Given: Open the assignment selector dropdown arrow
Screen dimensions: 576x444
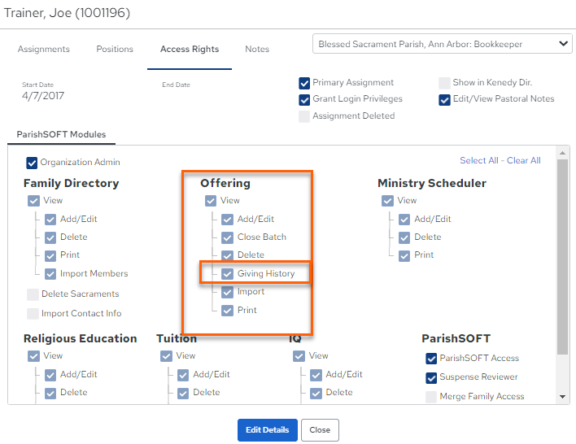Looking at the screenshot, I should point(563,44).
